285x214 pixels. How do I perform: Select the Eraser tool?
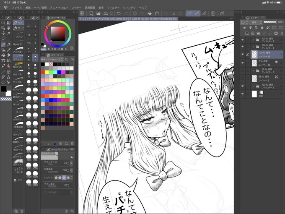pos(8,55)
